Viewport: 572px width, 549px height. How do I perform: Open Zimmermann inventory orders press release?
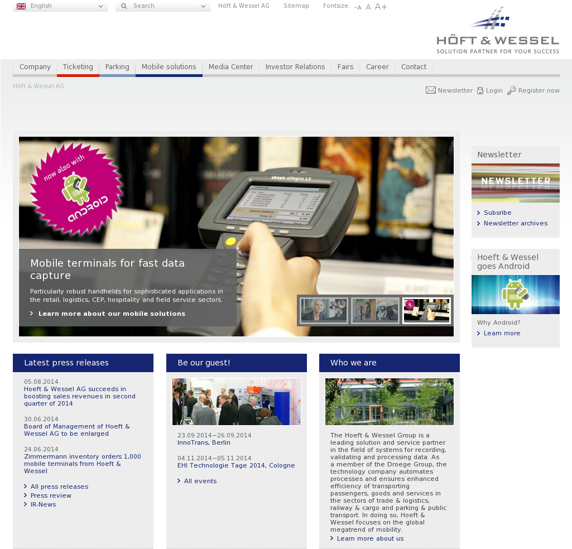tap(83, 464)
